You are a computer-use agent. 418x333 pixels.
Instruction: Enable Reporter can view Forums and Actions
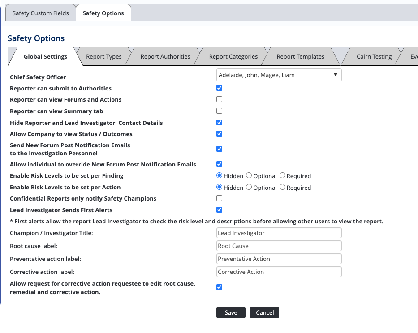220,99
